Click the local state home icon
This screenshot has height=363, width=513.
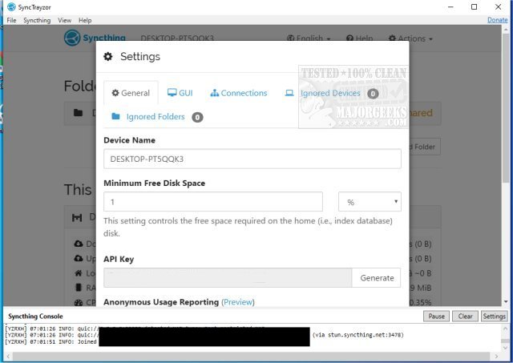79,272
